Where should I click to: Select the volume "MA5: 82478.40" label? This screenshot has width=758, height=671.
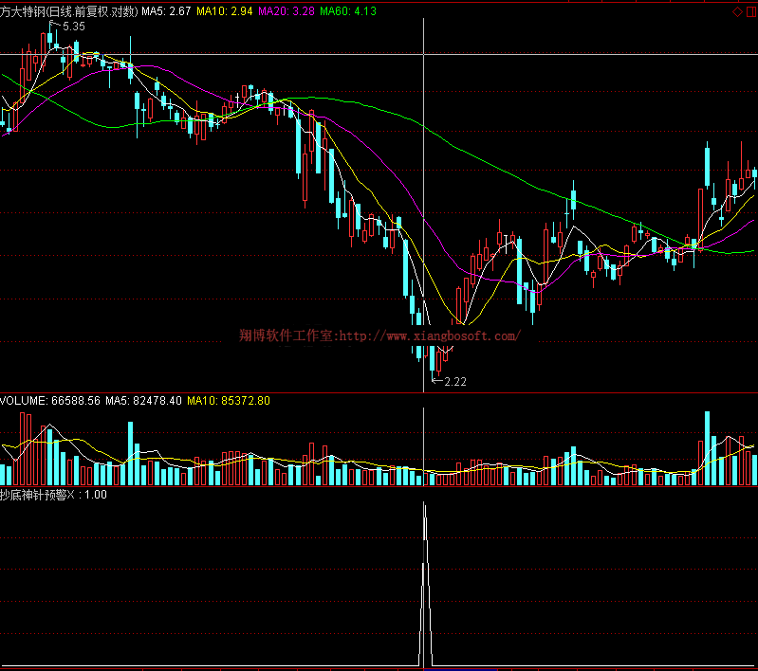(x=143, y=401)
